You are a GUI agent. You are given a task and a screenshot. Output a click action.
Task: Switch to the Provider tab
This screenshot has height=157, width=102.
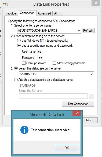[x=12, y=13]
